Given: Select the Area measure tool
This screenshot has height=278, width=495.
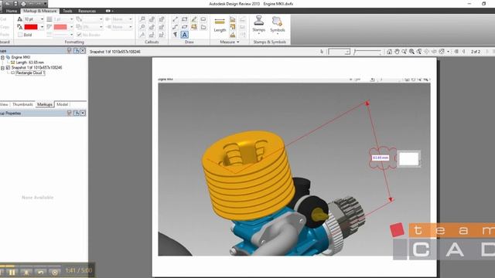Looking at the screenshot, I should point(233,19).
